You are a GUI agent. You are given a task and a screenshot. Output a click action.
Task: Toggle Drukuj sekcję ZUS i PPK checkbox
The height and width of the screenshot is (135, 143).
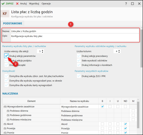[79, 76]
